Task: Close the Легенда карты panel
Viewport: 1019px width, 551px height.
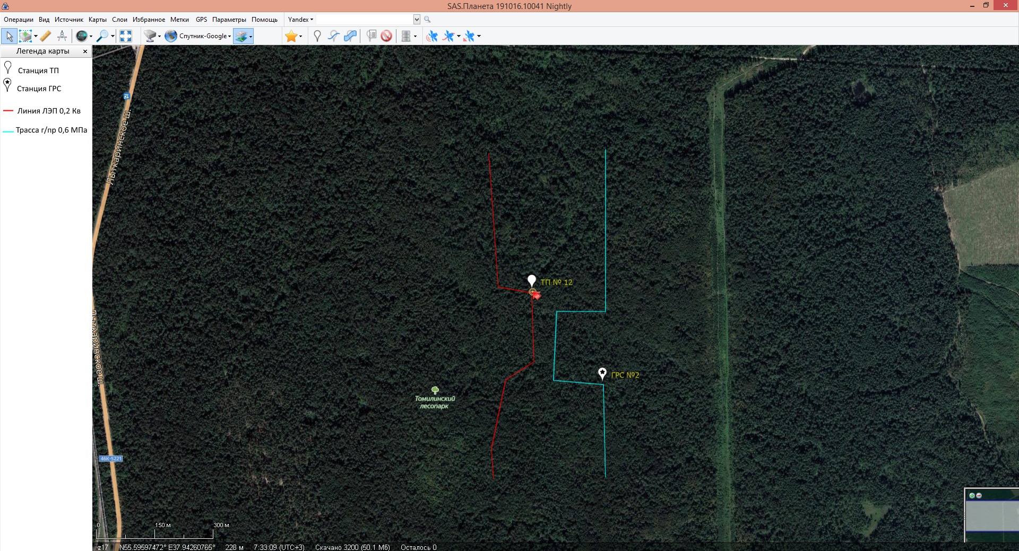Action: point(85,51)
